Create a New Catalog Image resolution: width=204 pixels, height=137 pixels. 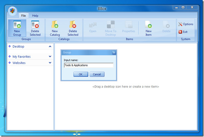[x=55, y=28]
